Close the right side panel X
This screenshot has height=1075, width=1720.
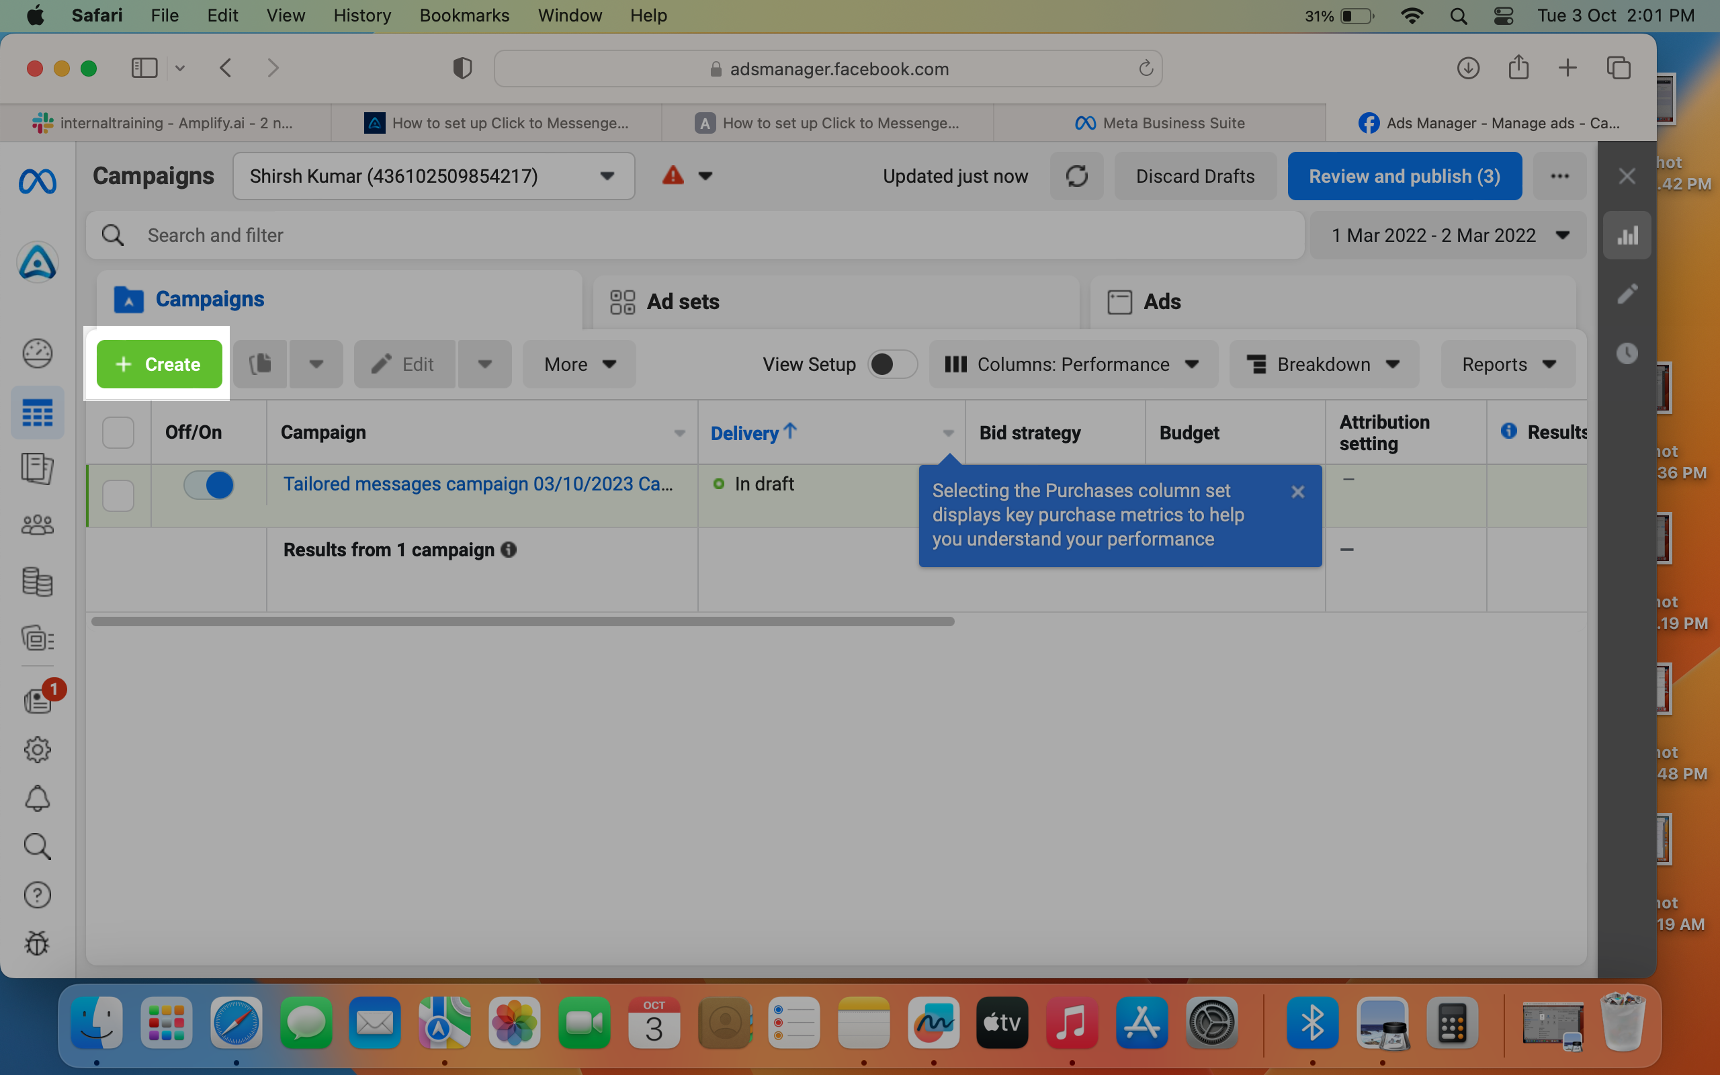coord(1627,175)
